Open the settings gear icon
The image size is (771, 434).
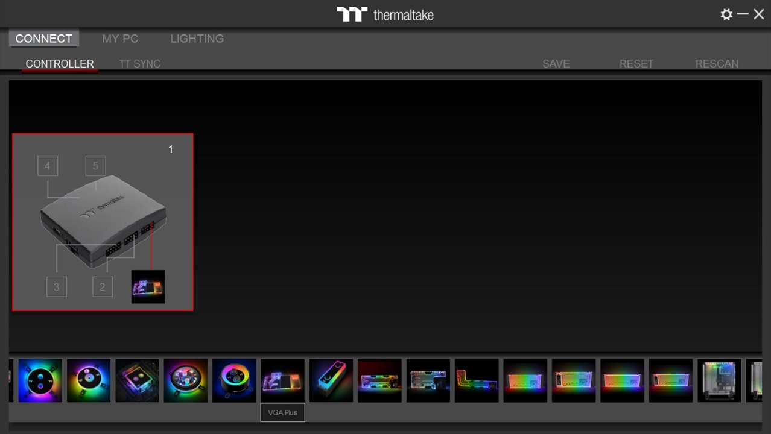726,14
